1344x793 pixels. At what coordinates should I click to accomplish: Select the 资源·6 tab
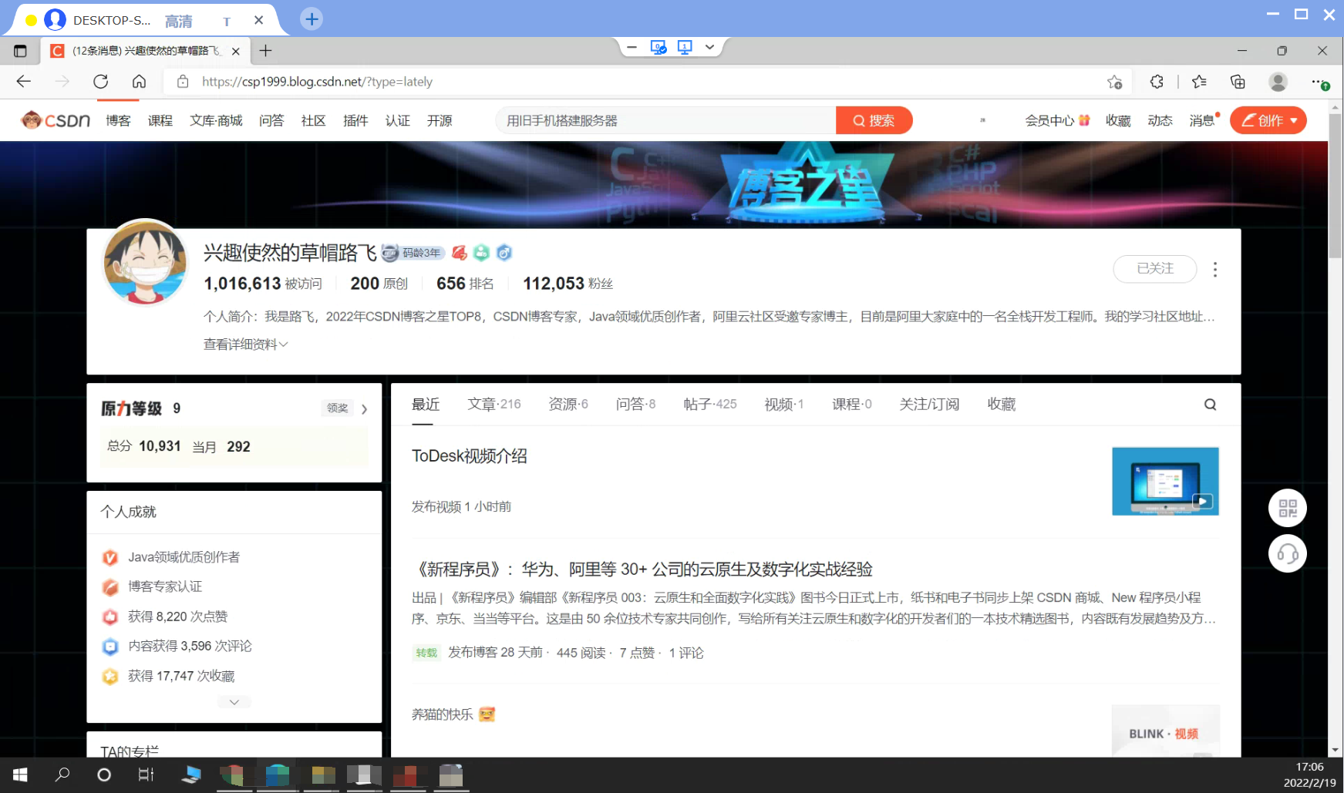click(568, 405)
